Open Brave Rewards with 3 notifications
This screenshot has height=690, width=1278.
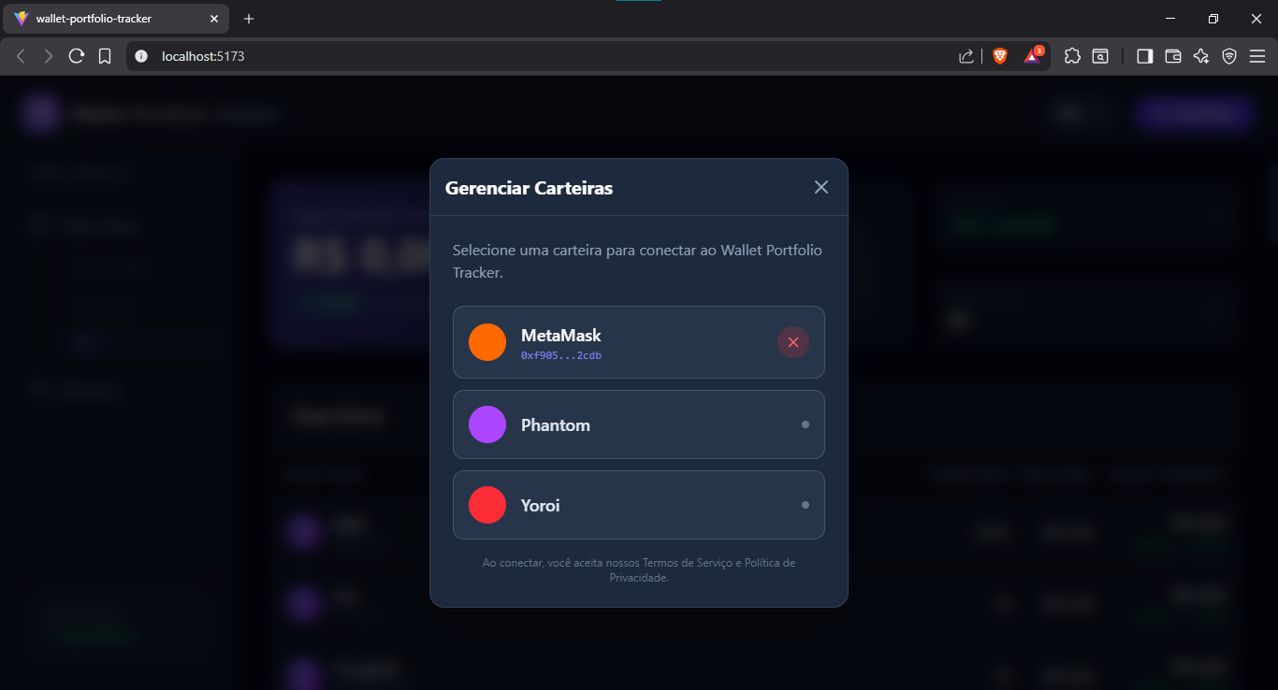[1031, 55]
